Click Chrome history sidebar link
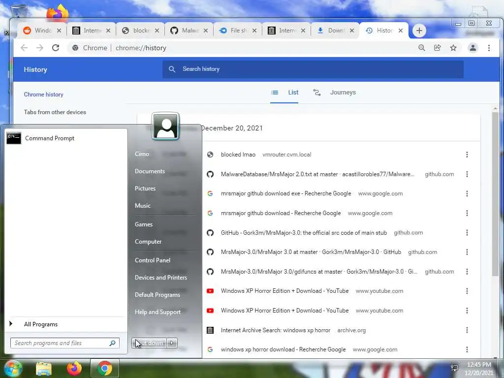The image size is (504, 378). coord(43,94)
